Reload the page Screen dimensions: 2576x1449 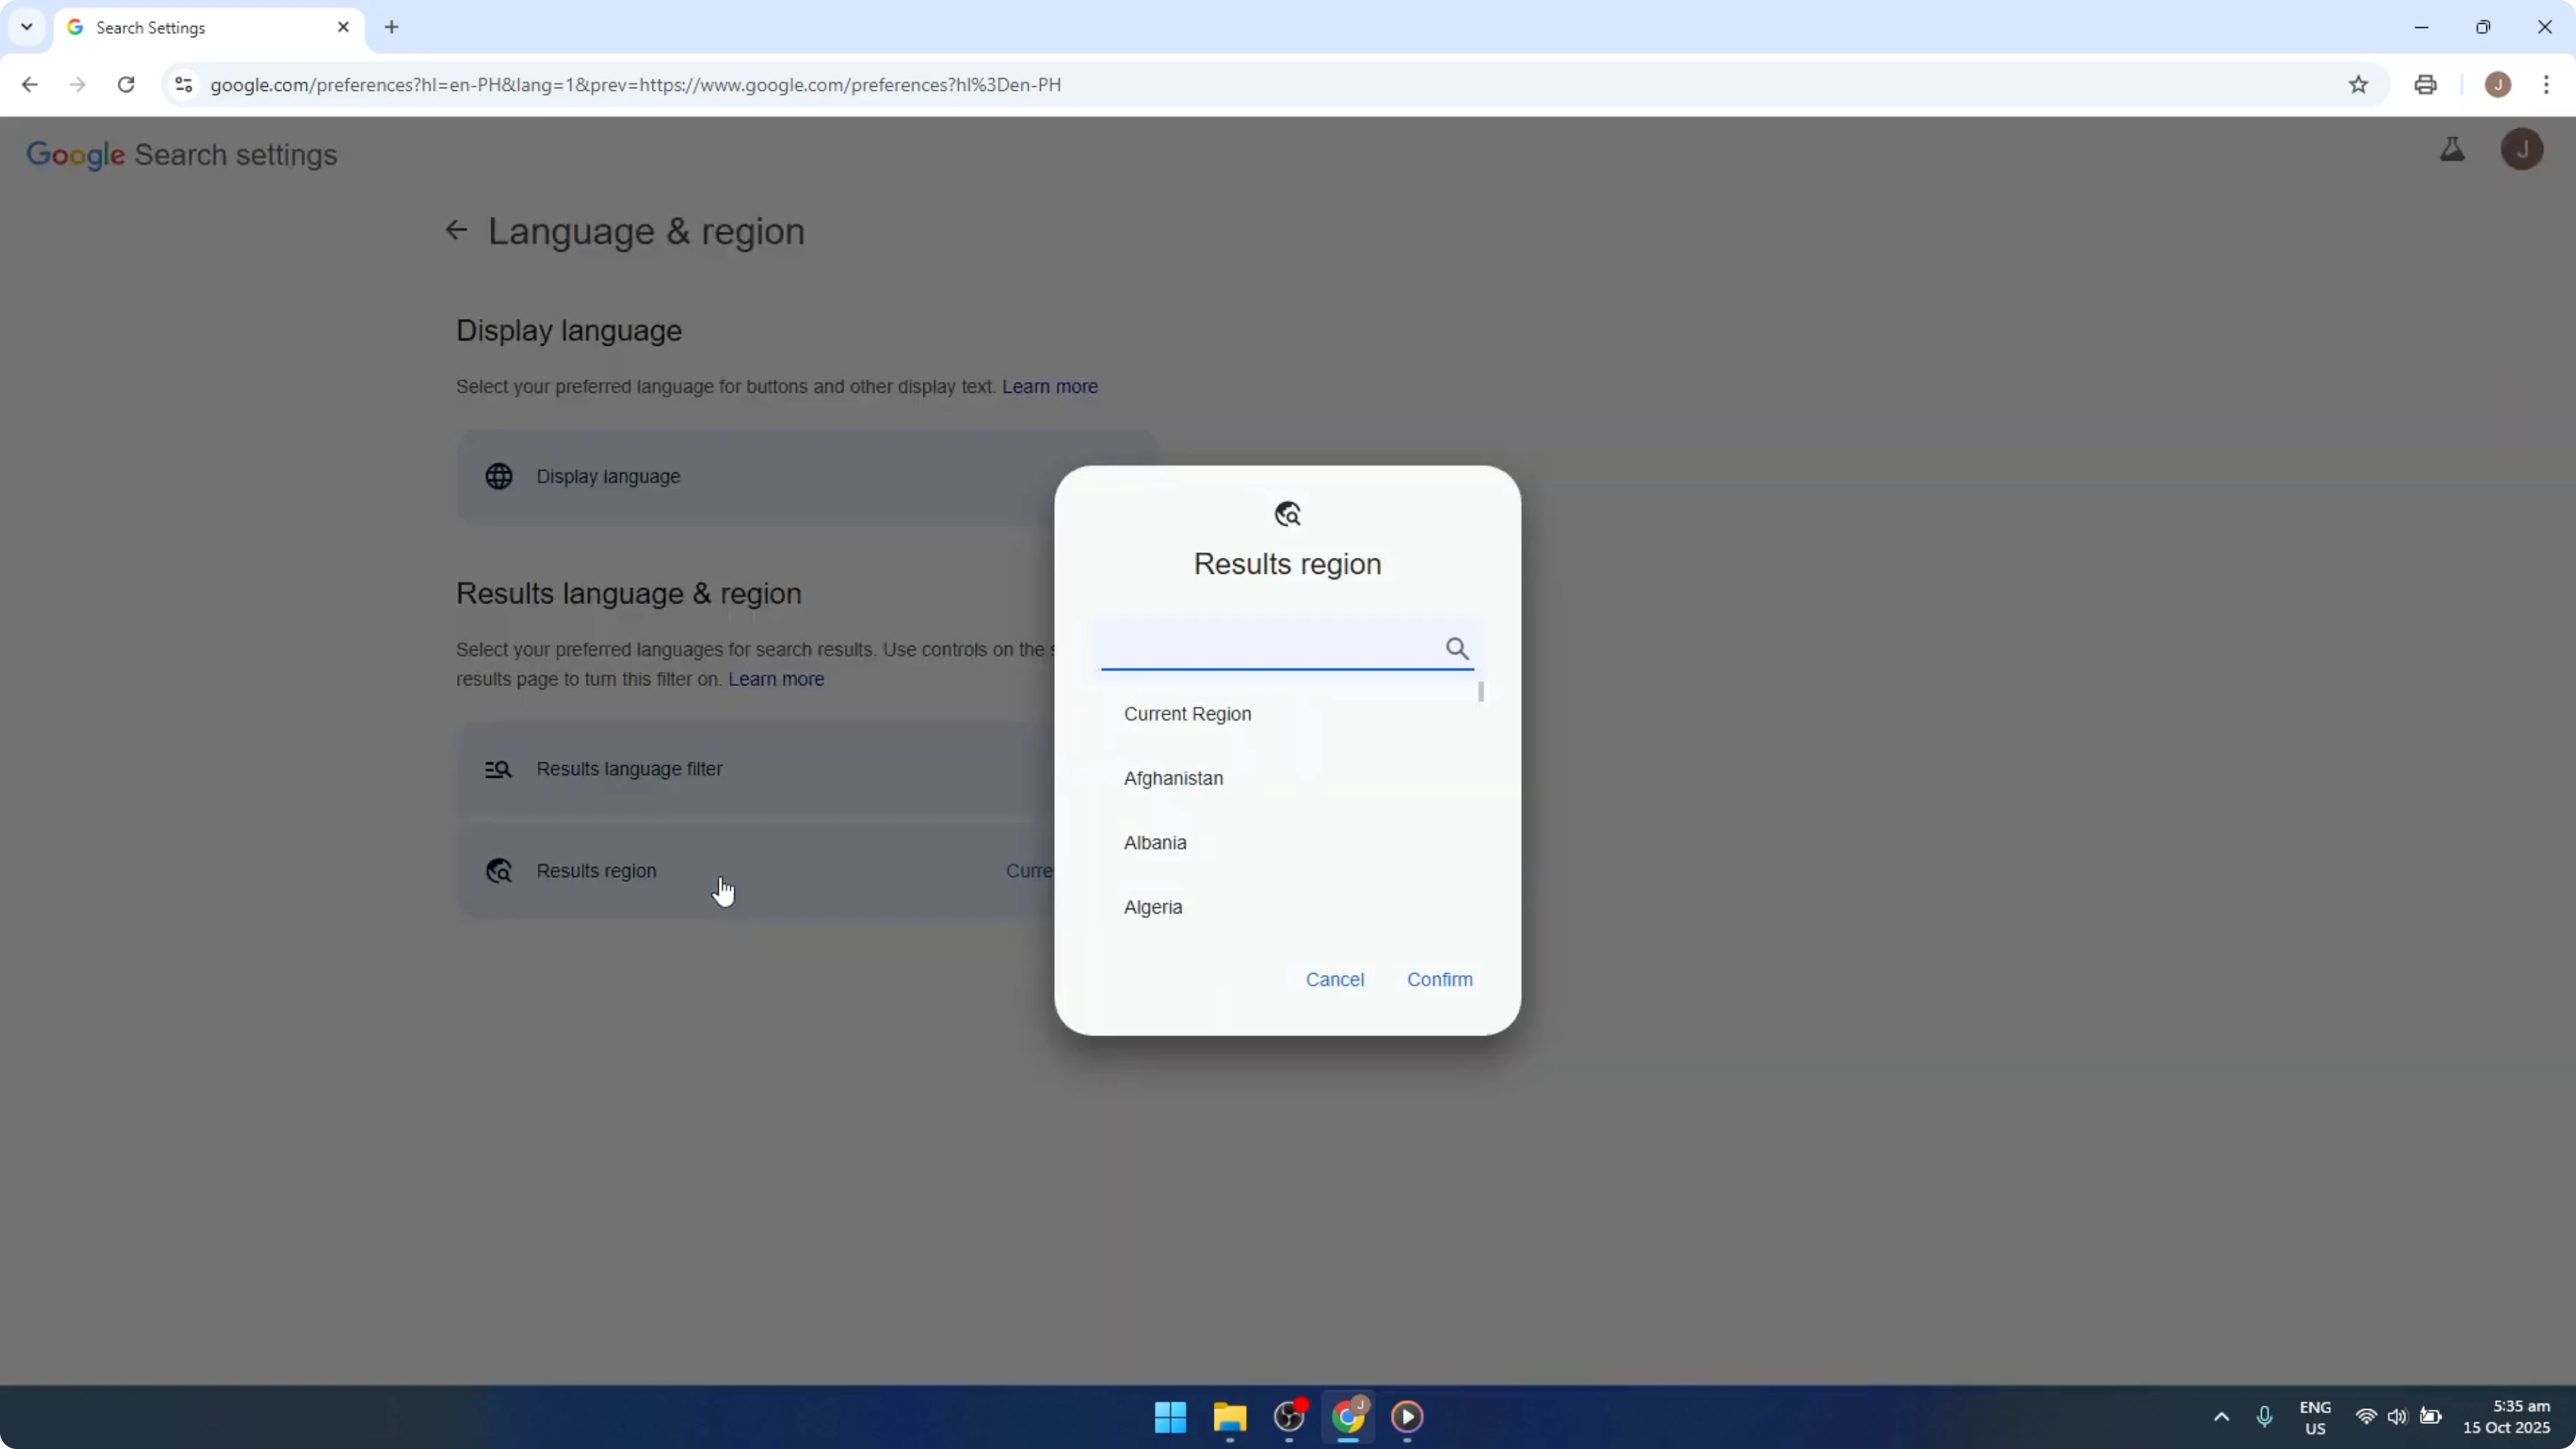126,85
